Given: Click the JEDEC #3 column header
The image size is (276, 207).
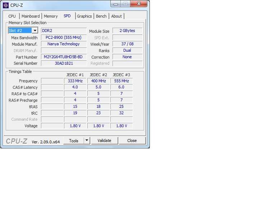Looking at the screenshot, I should click(x=121, y=75).
